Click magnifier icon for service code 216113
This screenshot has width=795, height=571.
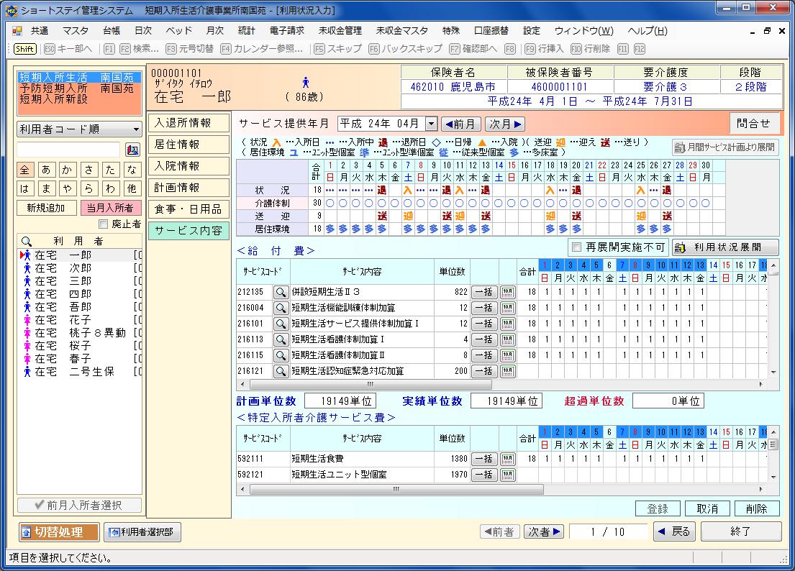(281, 339)
